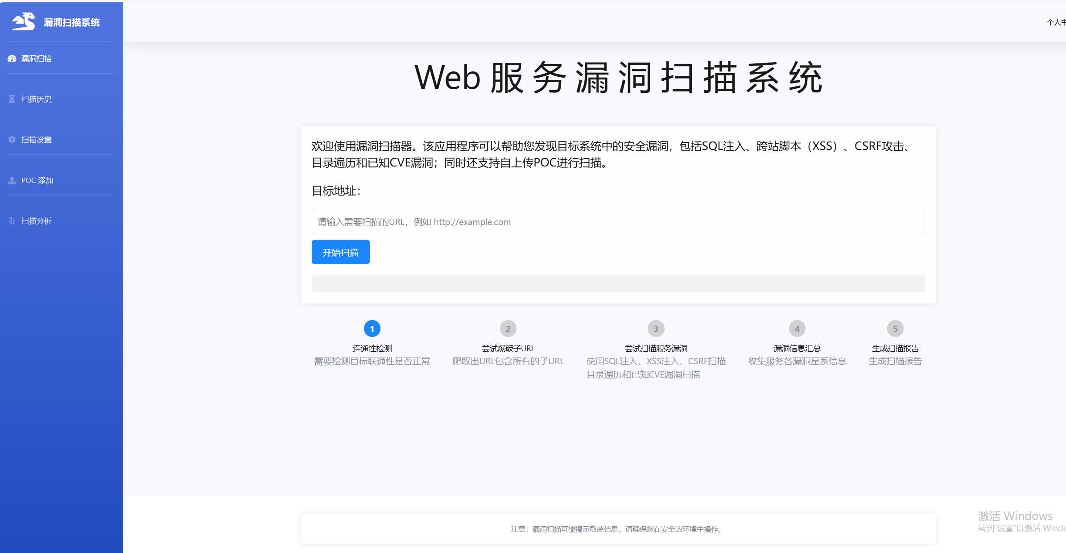This screenshot has width=1066, height=553.
Task: Click the upload icon beside POC 添加
Action: (12, 180)
